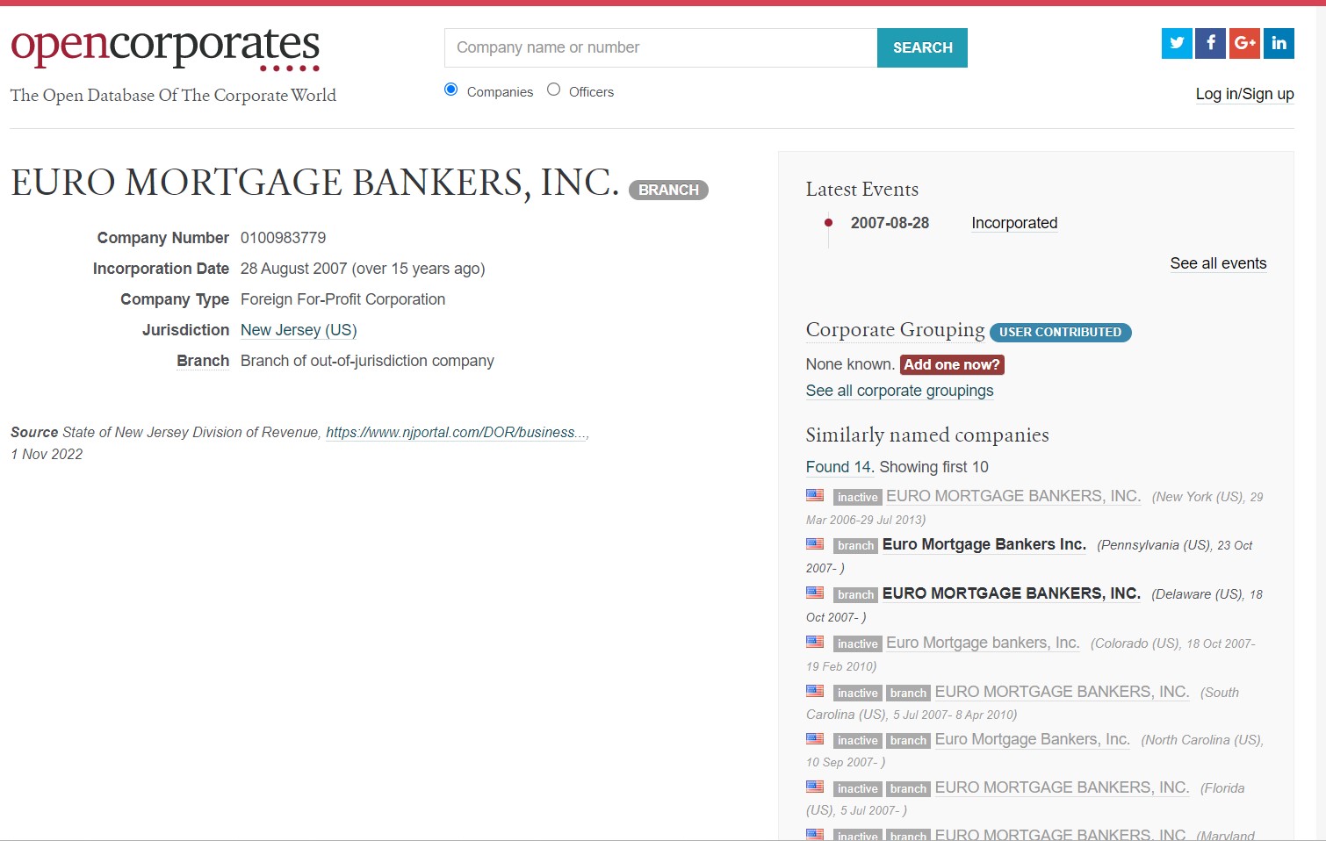Click the US flag beside the Delaware result

(x=815, y=593)
